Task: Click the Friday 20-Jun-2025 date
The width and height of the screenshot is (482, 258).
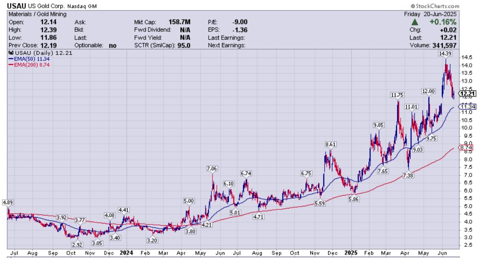Action: [430, 14]
